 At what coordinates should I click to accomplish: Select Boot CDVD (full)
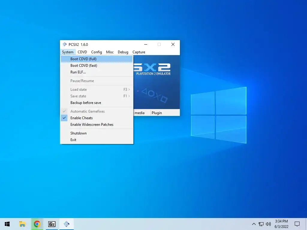[x=97, y=59]
